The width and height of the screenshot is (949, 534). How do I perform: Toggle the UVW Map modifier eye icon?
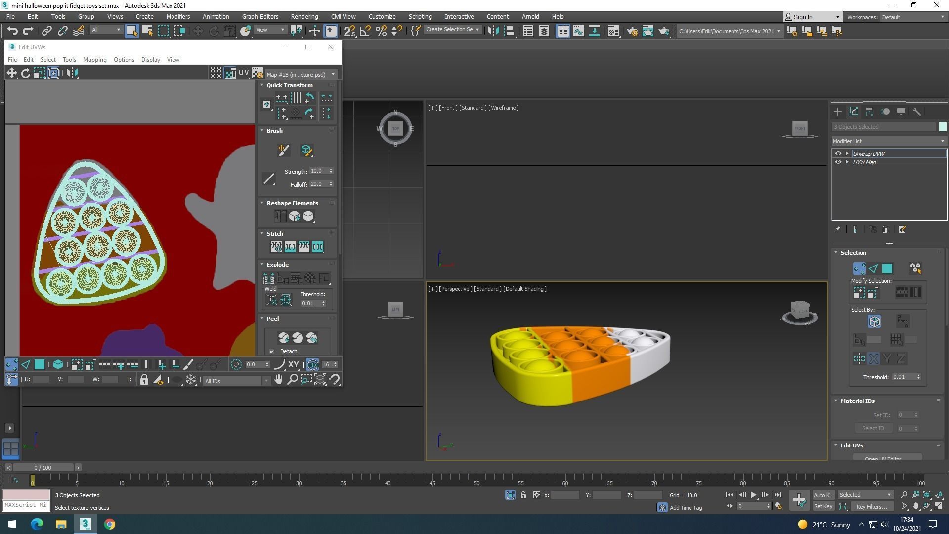(x=838, y=162)
